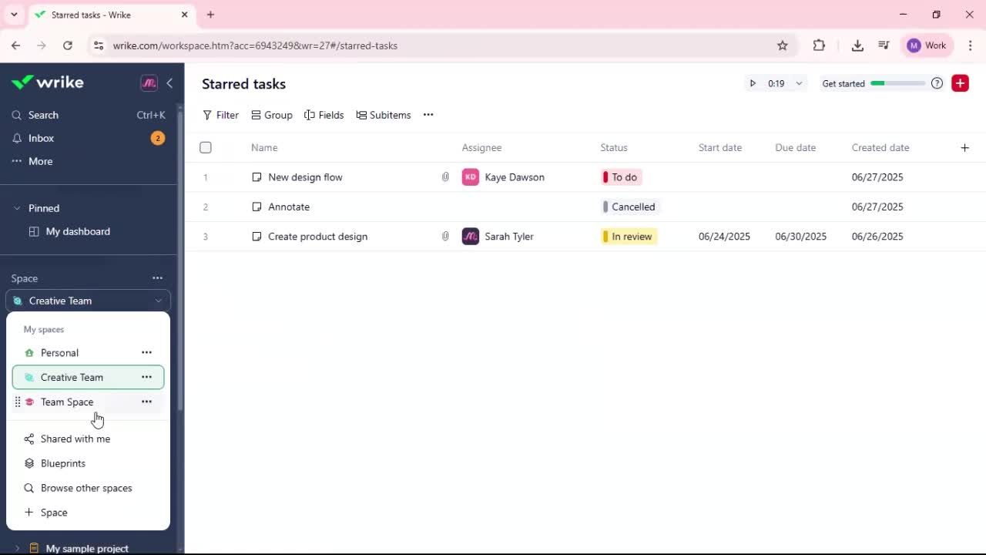Viewport: 986px width, 555px height.
Task: Collapse the Pinned section
Action: [x=17, y=208]
